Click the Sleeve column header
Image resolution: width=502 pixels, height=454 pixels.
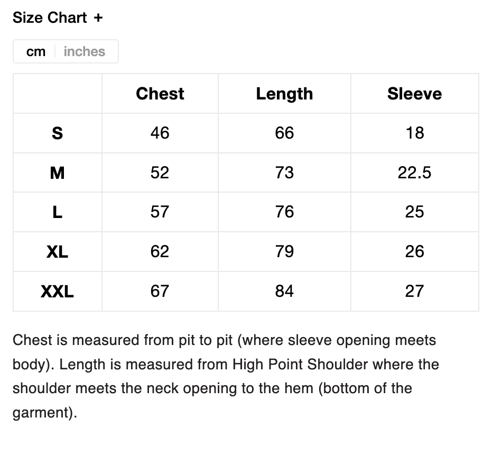coord(414,94)
